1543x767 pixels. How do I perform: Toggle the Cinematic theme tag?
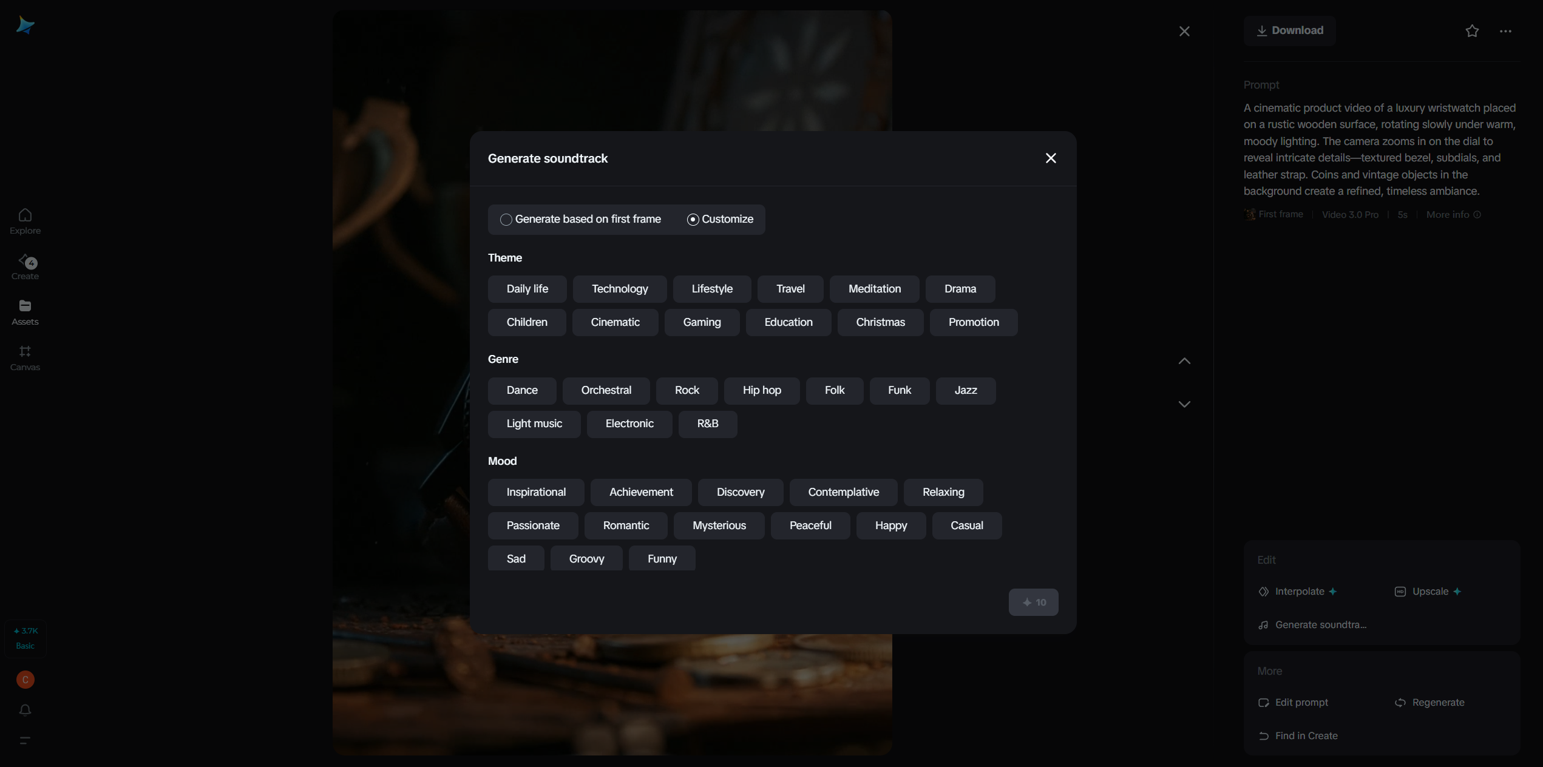615,322
